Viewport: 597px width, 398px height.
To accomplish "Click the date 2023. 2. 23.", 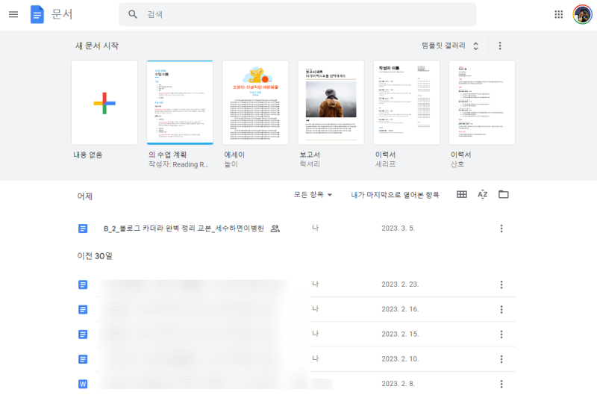I will click(x=400, y=284).
